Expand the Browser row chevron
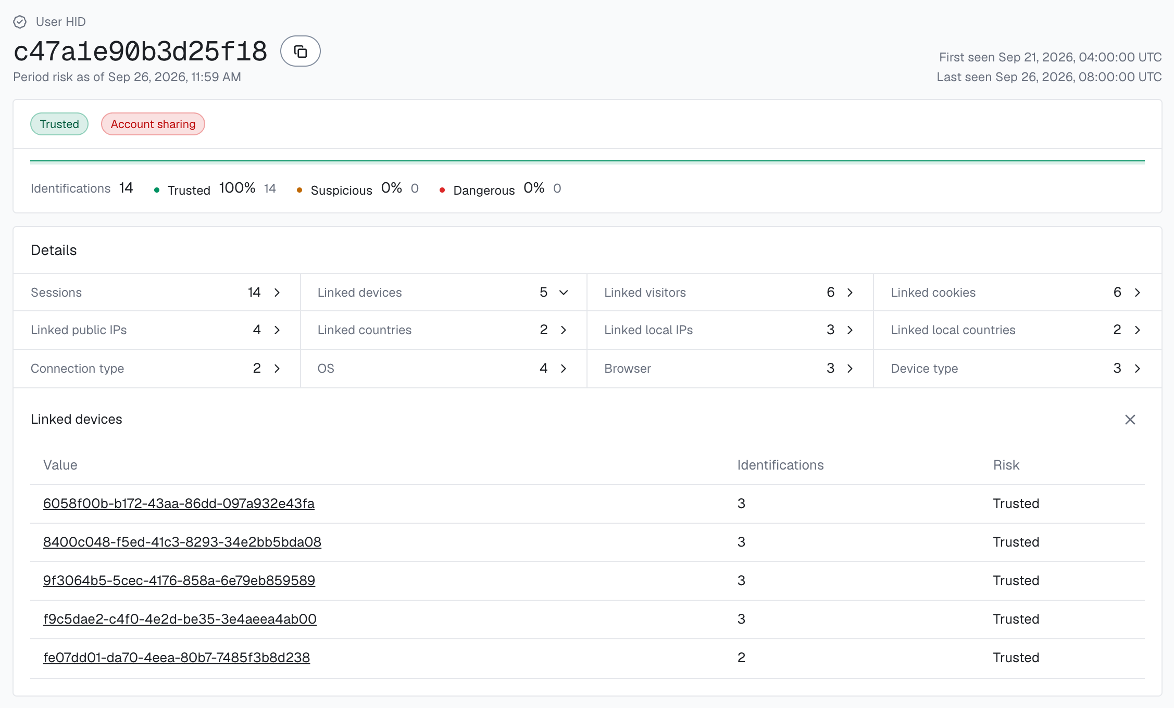Viewport: 1174px width, 708px height. click(x=850, y=369)
